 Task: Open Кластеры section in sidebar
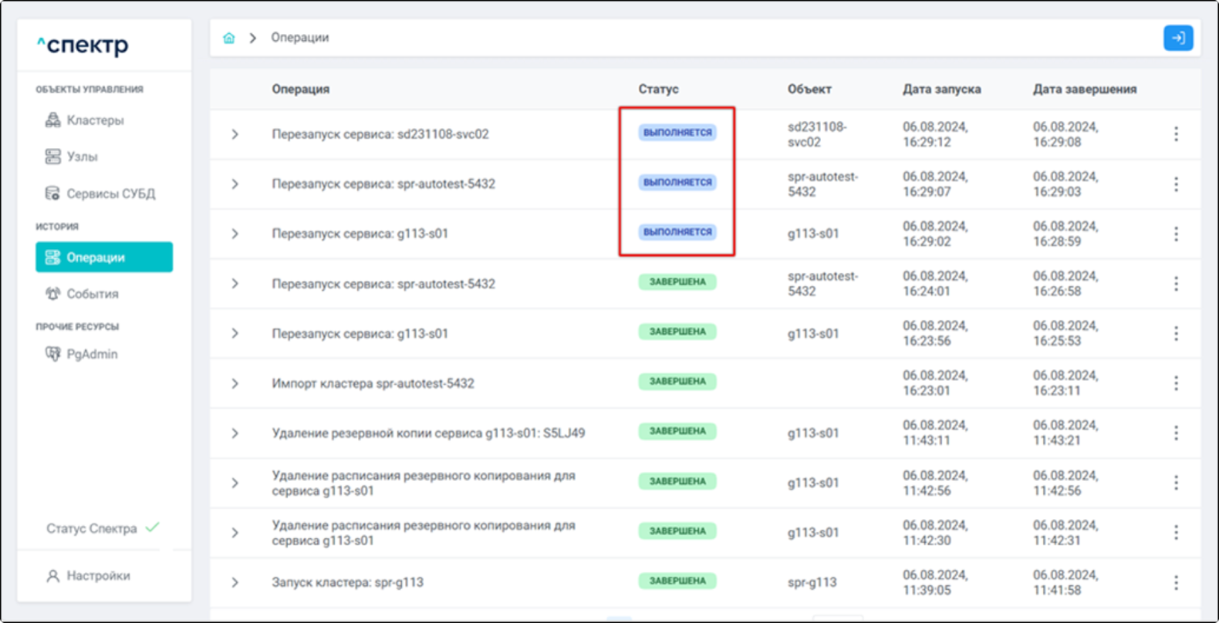point(94,120)
